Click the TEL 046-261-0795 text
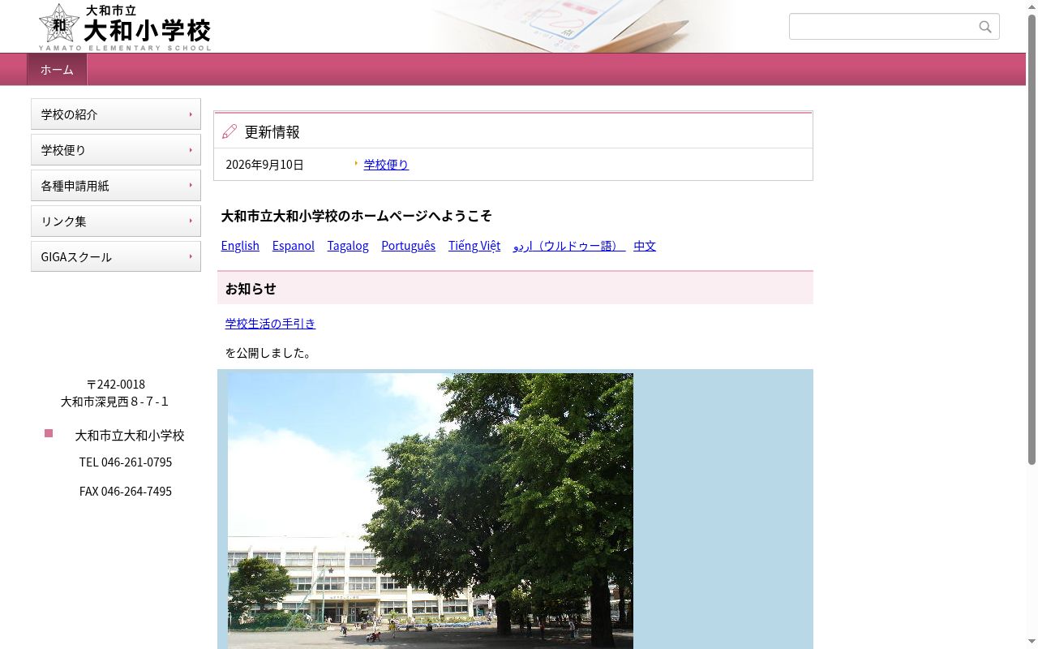This screenshot has width=1038, height=649. pos(126,462)
